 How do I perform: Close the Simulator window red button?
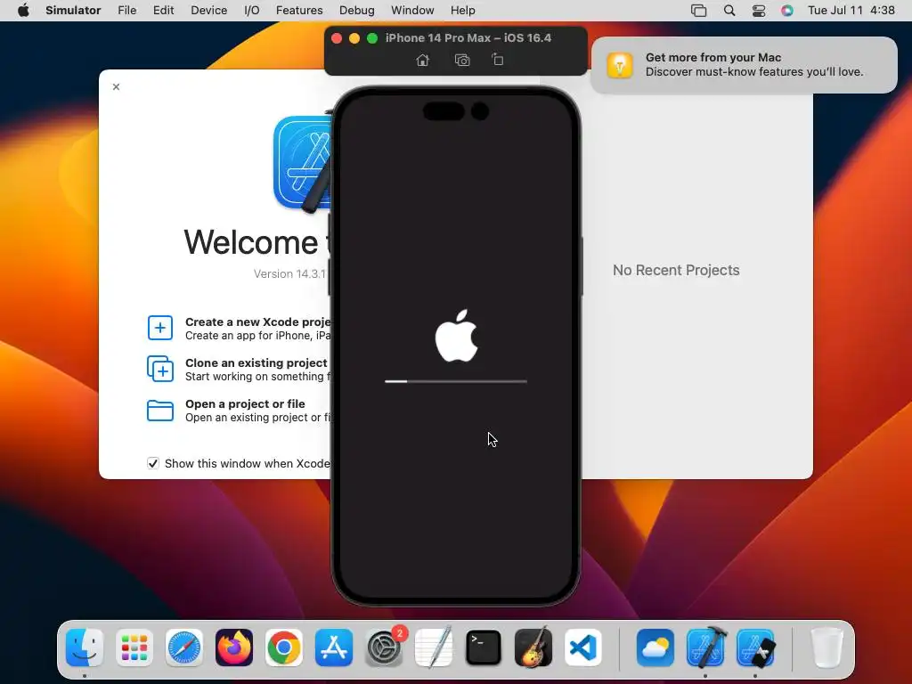click(x=336, y=37)
